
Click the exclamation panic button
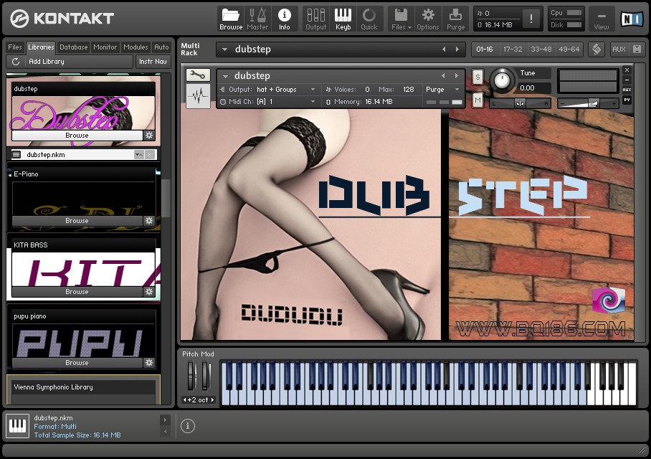(x=531, y=19)
